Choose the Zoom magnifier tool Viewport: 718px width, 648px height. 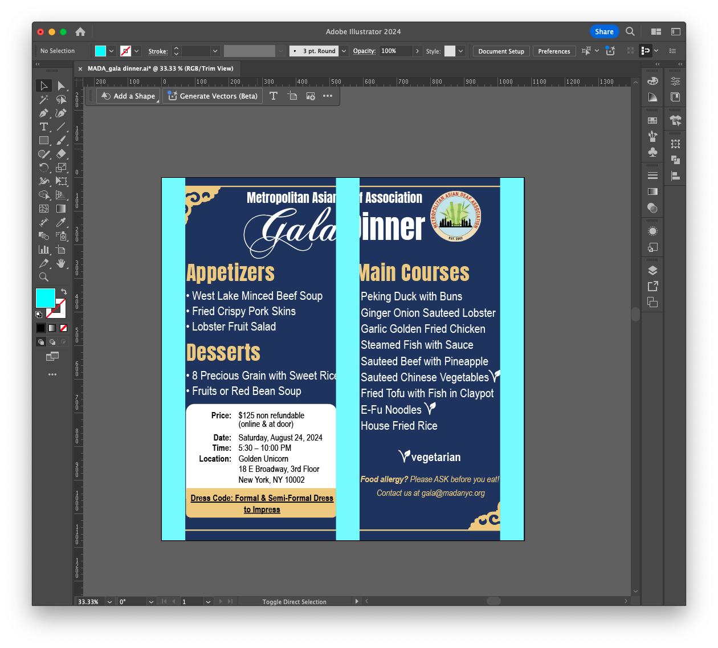[44, 277]
